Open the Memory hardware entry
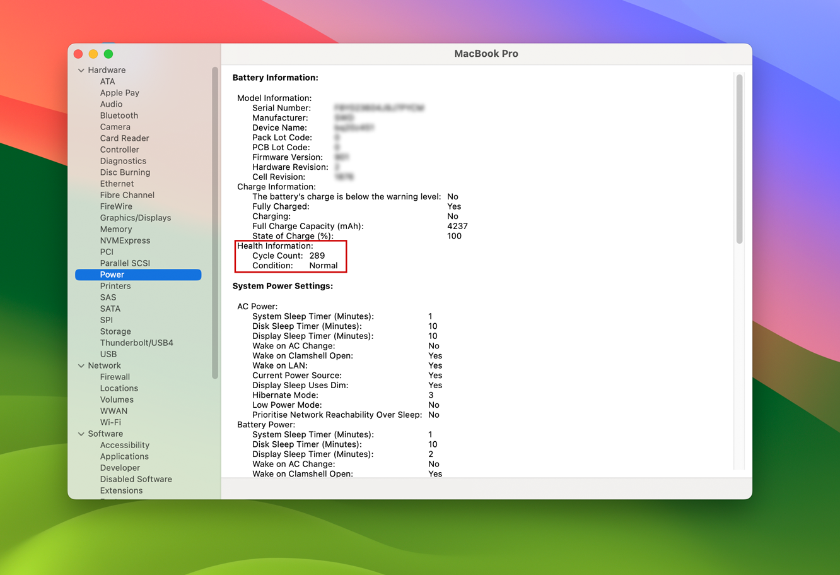840x575 pixels. [116, 229]
